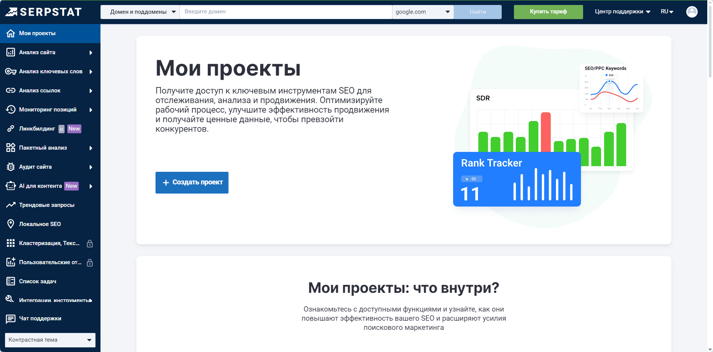
Task: Click the Введите домен input field
Action: click(285, 12)
